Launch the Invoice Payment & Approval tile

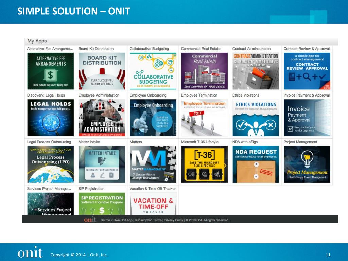[307, 118]
